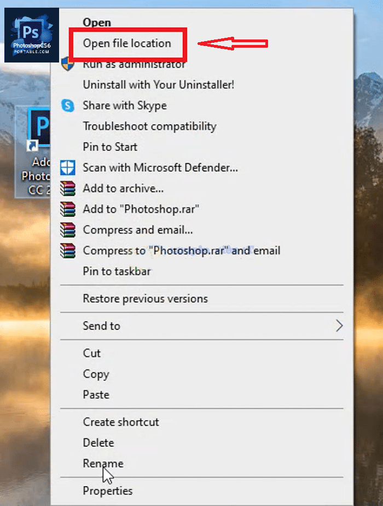
Task: Click the WinRAR icon for Add to Photoshop.rar
Action: (68, 209)
